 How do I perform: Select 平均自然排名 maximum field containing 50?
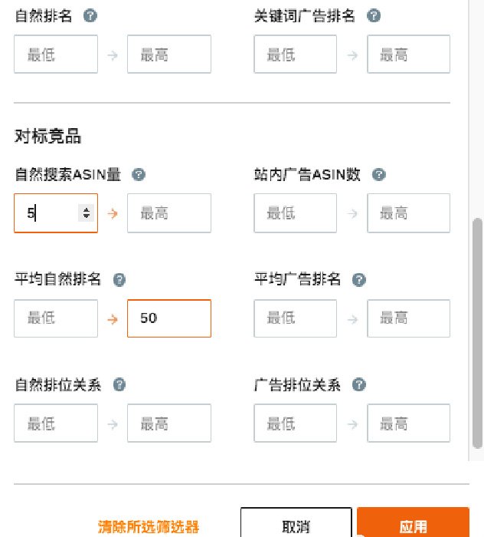[168, 318]
